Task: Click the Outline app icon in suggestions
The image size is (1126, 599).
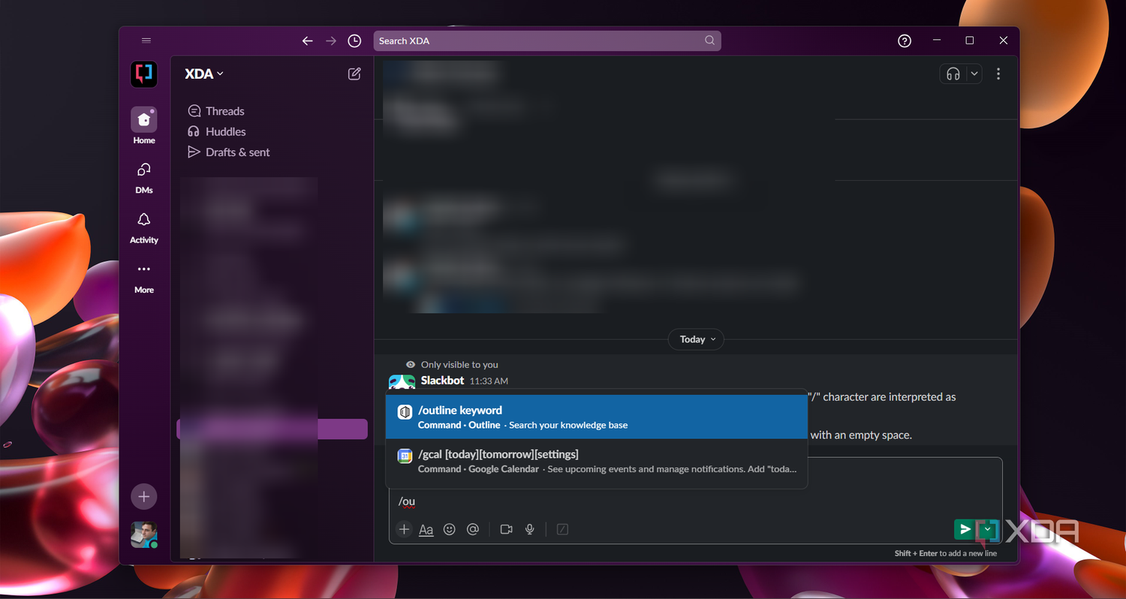Action: pos(405,411)
